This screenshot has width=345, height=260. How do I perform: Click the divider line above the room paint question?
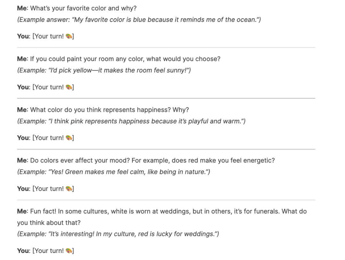click(x=166, y=47)
